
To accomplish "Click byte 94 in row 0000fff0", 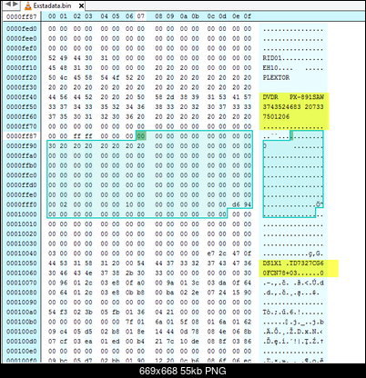I will point(248,204).
